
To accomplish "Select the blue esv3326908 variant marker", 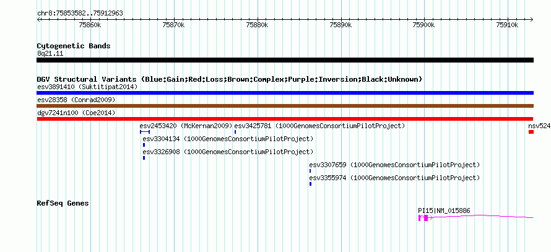I will pyautogui.click(x=144, y=158).
